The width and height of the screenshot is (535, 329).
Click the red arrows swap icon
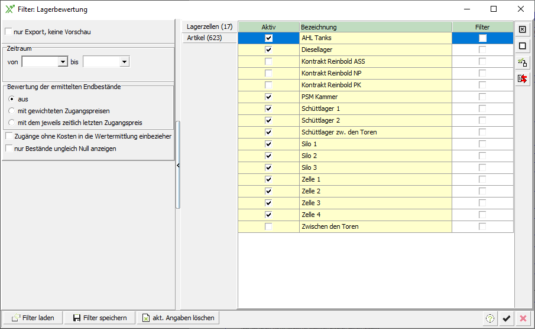(522, 78)
